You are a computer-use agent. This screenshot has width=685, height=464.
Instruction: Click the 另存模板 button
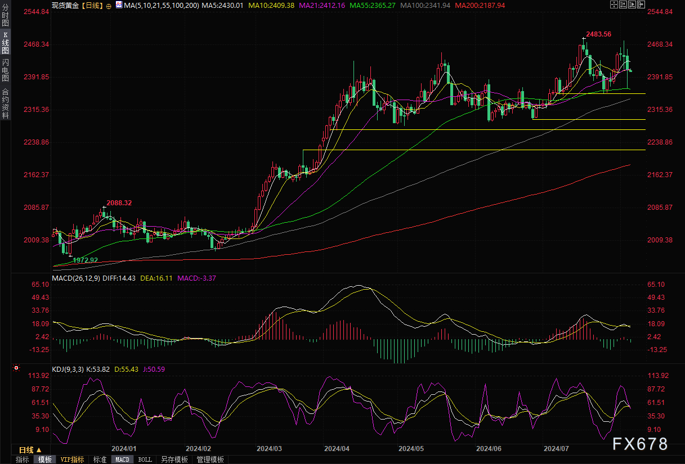point(174,460)
